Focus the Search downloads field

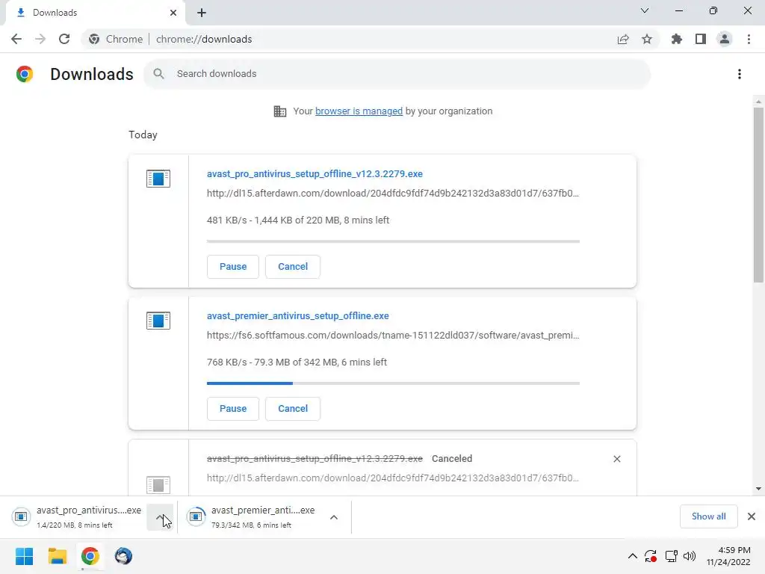pos(397,74)
